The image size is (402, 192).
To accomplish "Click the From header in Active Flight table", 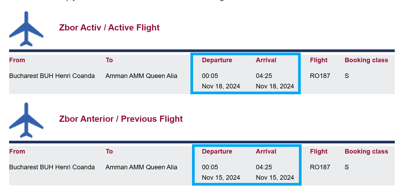I will (x=17, y=60).
